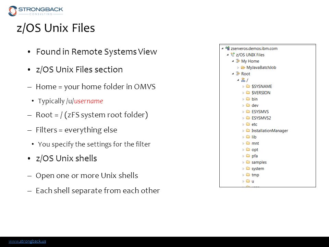Click the Root filter icon
This screenshot has width=329, height=247.
(x=238, y=73)
